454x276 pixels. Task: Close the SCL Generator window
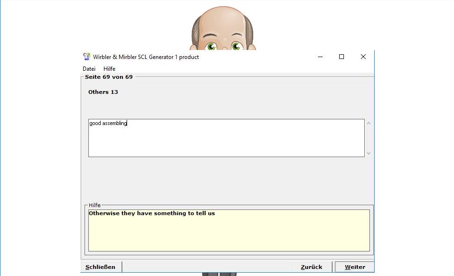click(363, 57)
